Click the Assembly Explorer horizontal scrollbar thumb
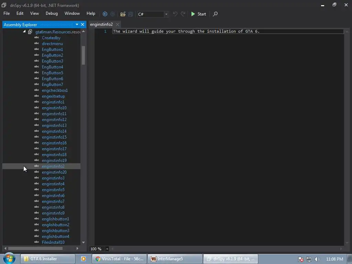 click(x=35, y=248)
